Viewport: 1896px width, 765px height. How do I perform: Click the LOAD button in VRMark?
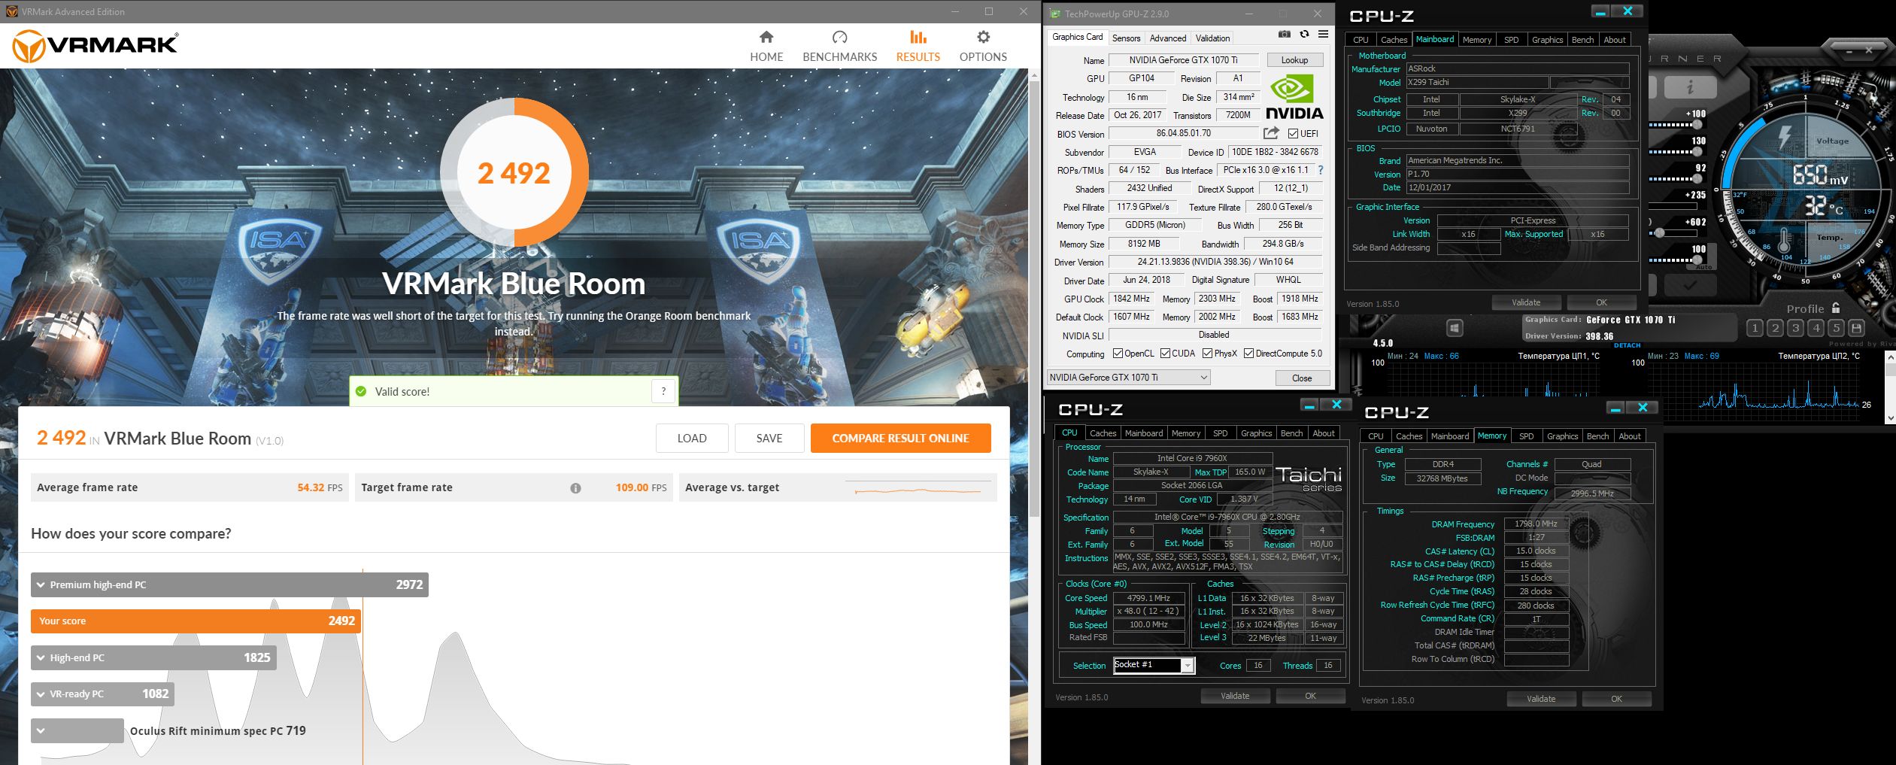click(x=691, y=439)
